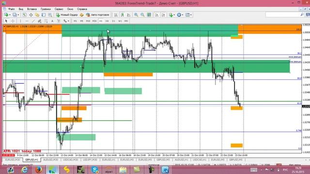
Task: Switch to the M1 timeframe
Action: point(75,21)
